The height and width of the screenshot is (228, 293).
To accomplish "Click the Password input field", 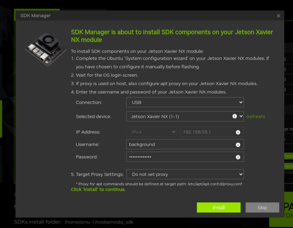I will point(185,157).
